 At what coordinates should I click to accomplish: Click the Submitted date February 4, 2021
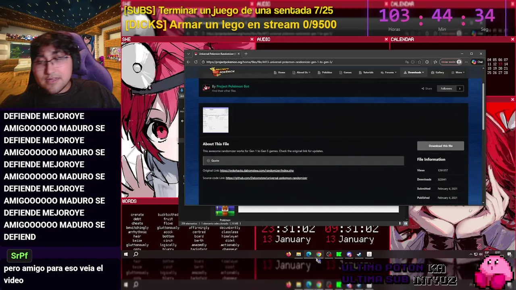(x=447, y=188)
